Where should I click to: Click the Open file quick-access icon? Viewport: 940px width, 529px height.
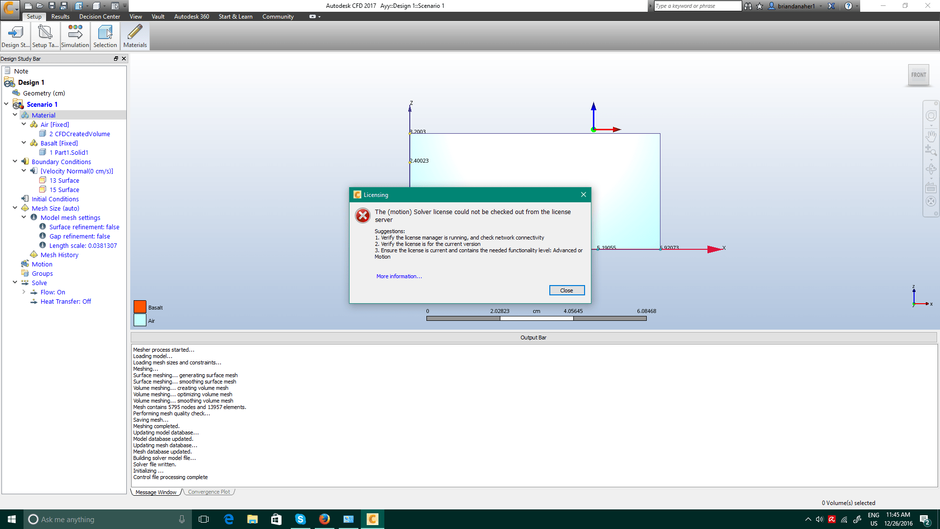(40, 6)
